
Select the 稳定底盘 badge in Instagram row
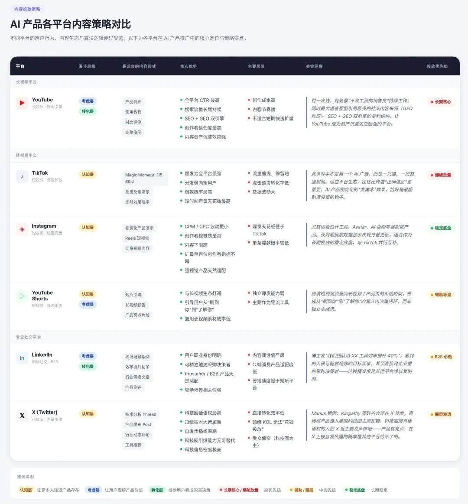click(441, 228)
